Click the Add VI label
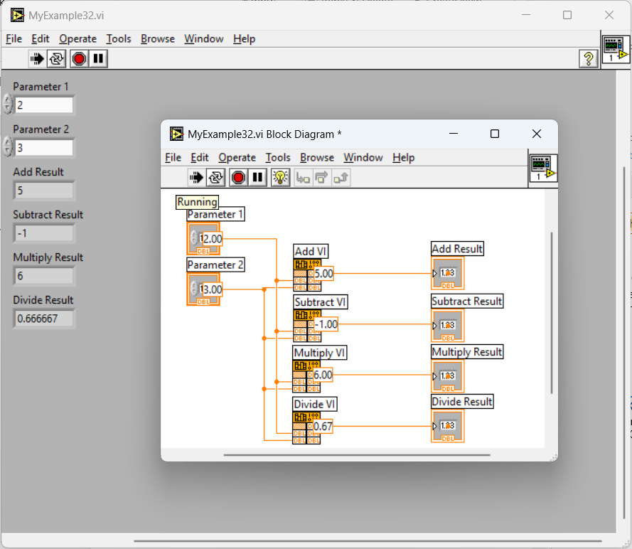This screenshot has height=549, width=632. click(x=311, y=251)
